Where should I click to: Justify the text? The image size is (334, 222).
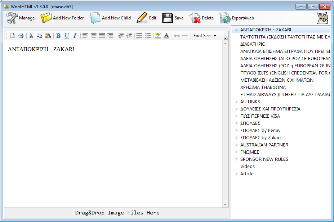(x=102, y=36)
